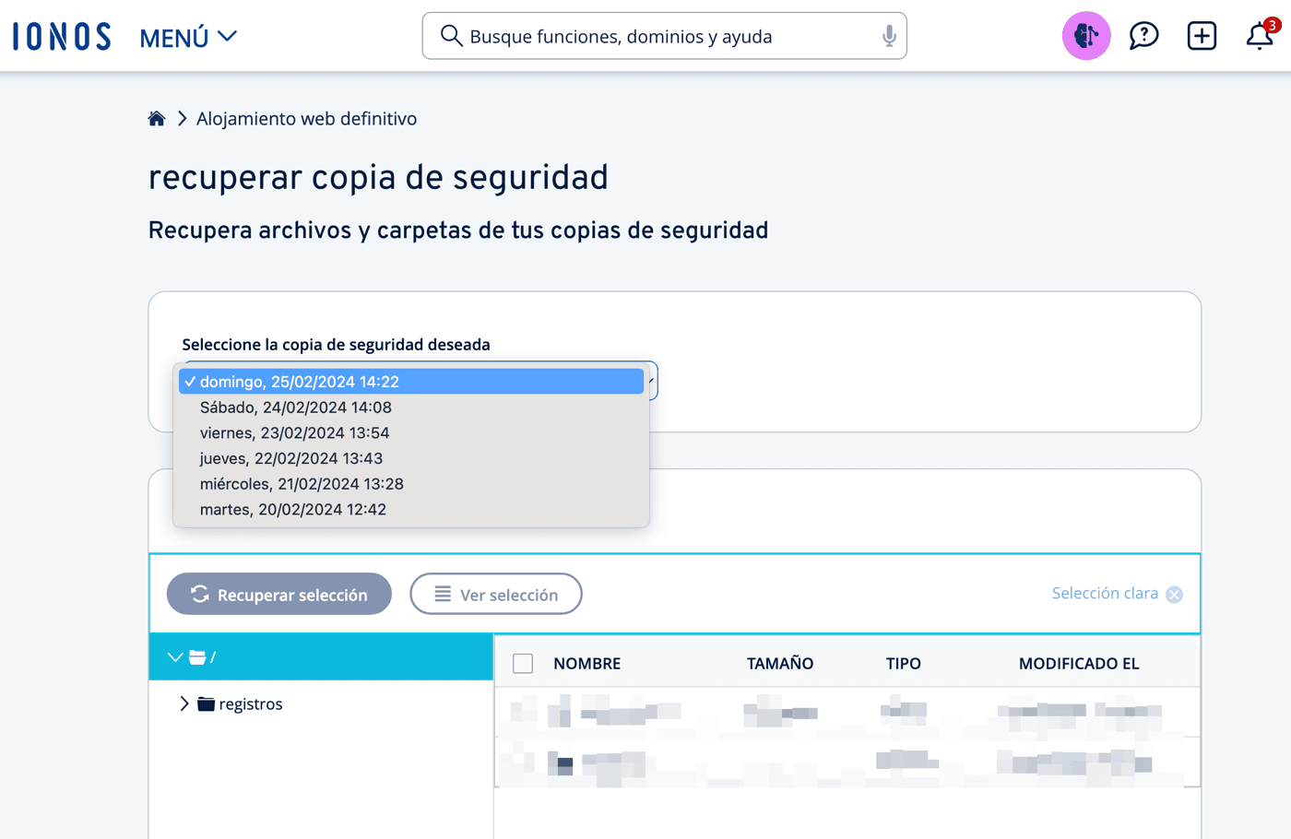Select backup 'domingo, 25/02/2024 14:22'

(411, 382)
